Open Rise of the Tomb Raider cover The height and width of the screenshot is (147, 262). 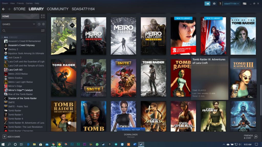pyautogui.click(x=243, y=36)
